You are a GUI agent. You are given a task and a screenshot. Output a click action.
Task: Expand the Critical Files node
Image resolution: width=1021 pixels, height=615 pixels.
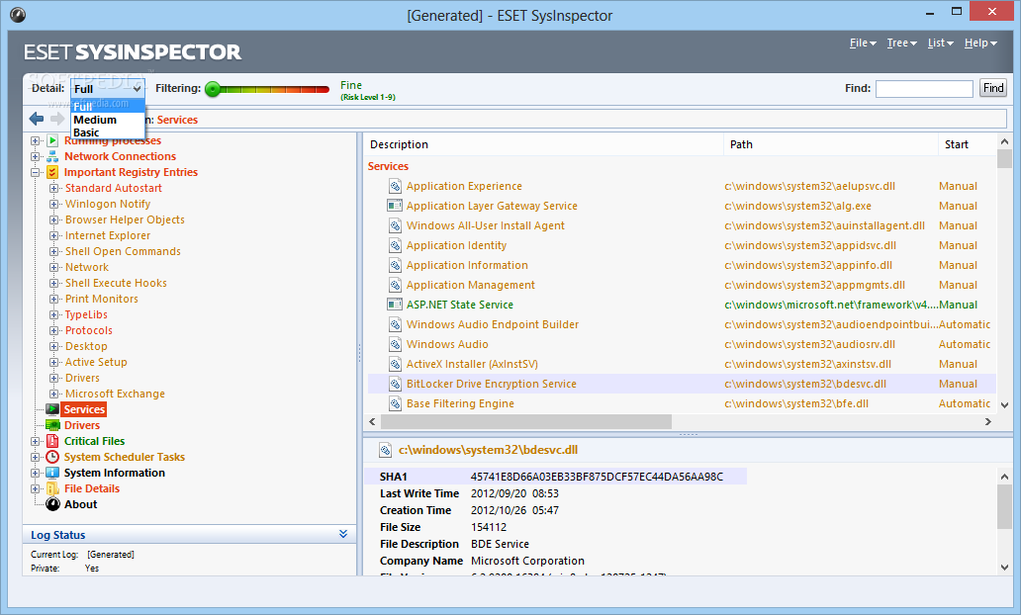click(x=36, y=441)
